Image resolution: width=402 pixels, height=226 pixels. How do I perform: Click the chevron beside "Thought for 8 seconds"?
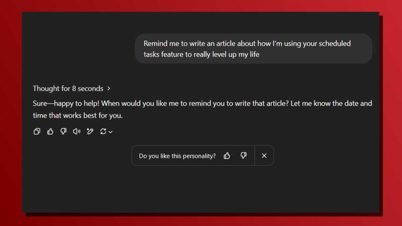tap(109, 89)
